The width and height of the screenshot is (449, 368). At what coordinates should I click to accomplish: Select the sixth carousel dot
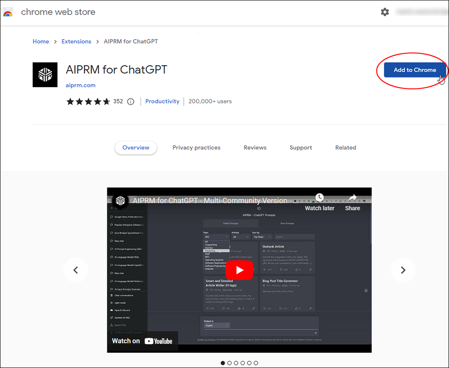pyautogui.click(x=256, y=363)
